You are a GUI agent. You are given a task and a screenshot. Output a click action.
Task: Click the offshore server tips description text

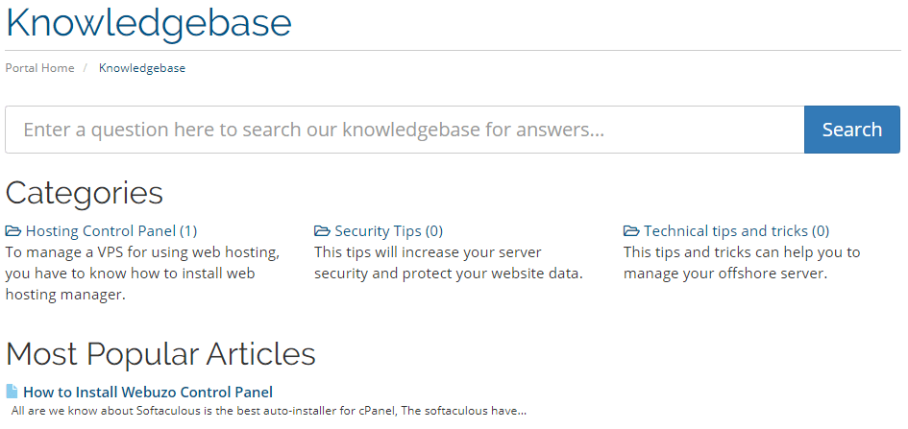742,263
